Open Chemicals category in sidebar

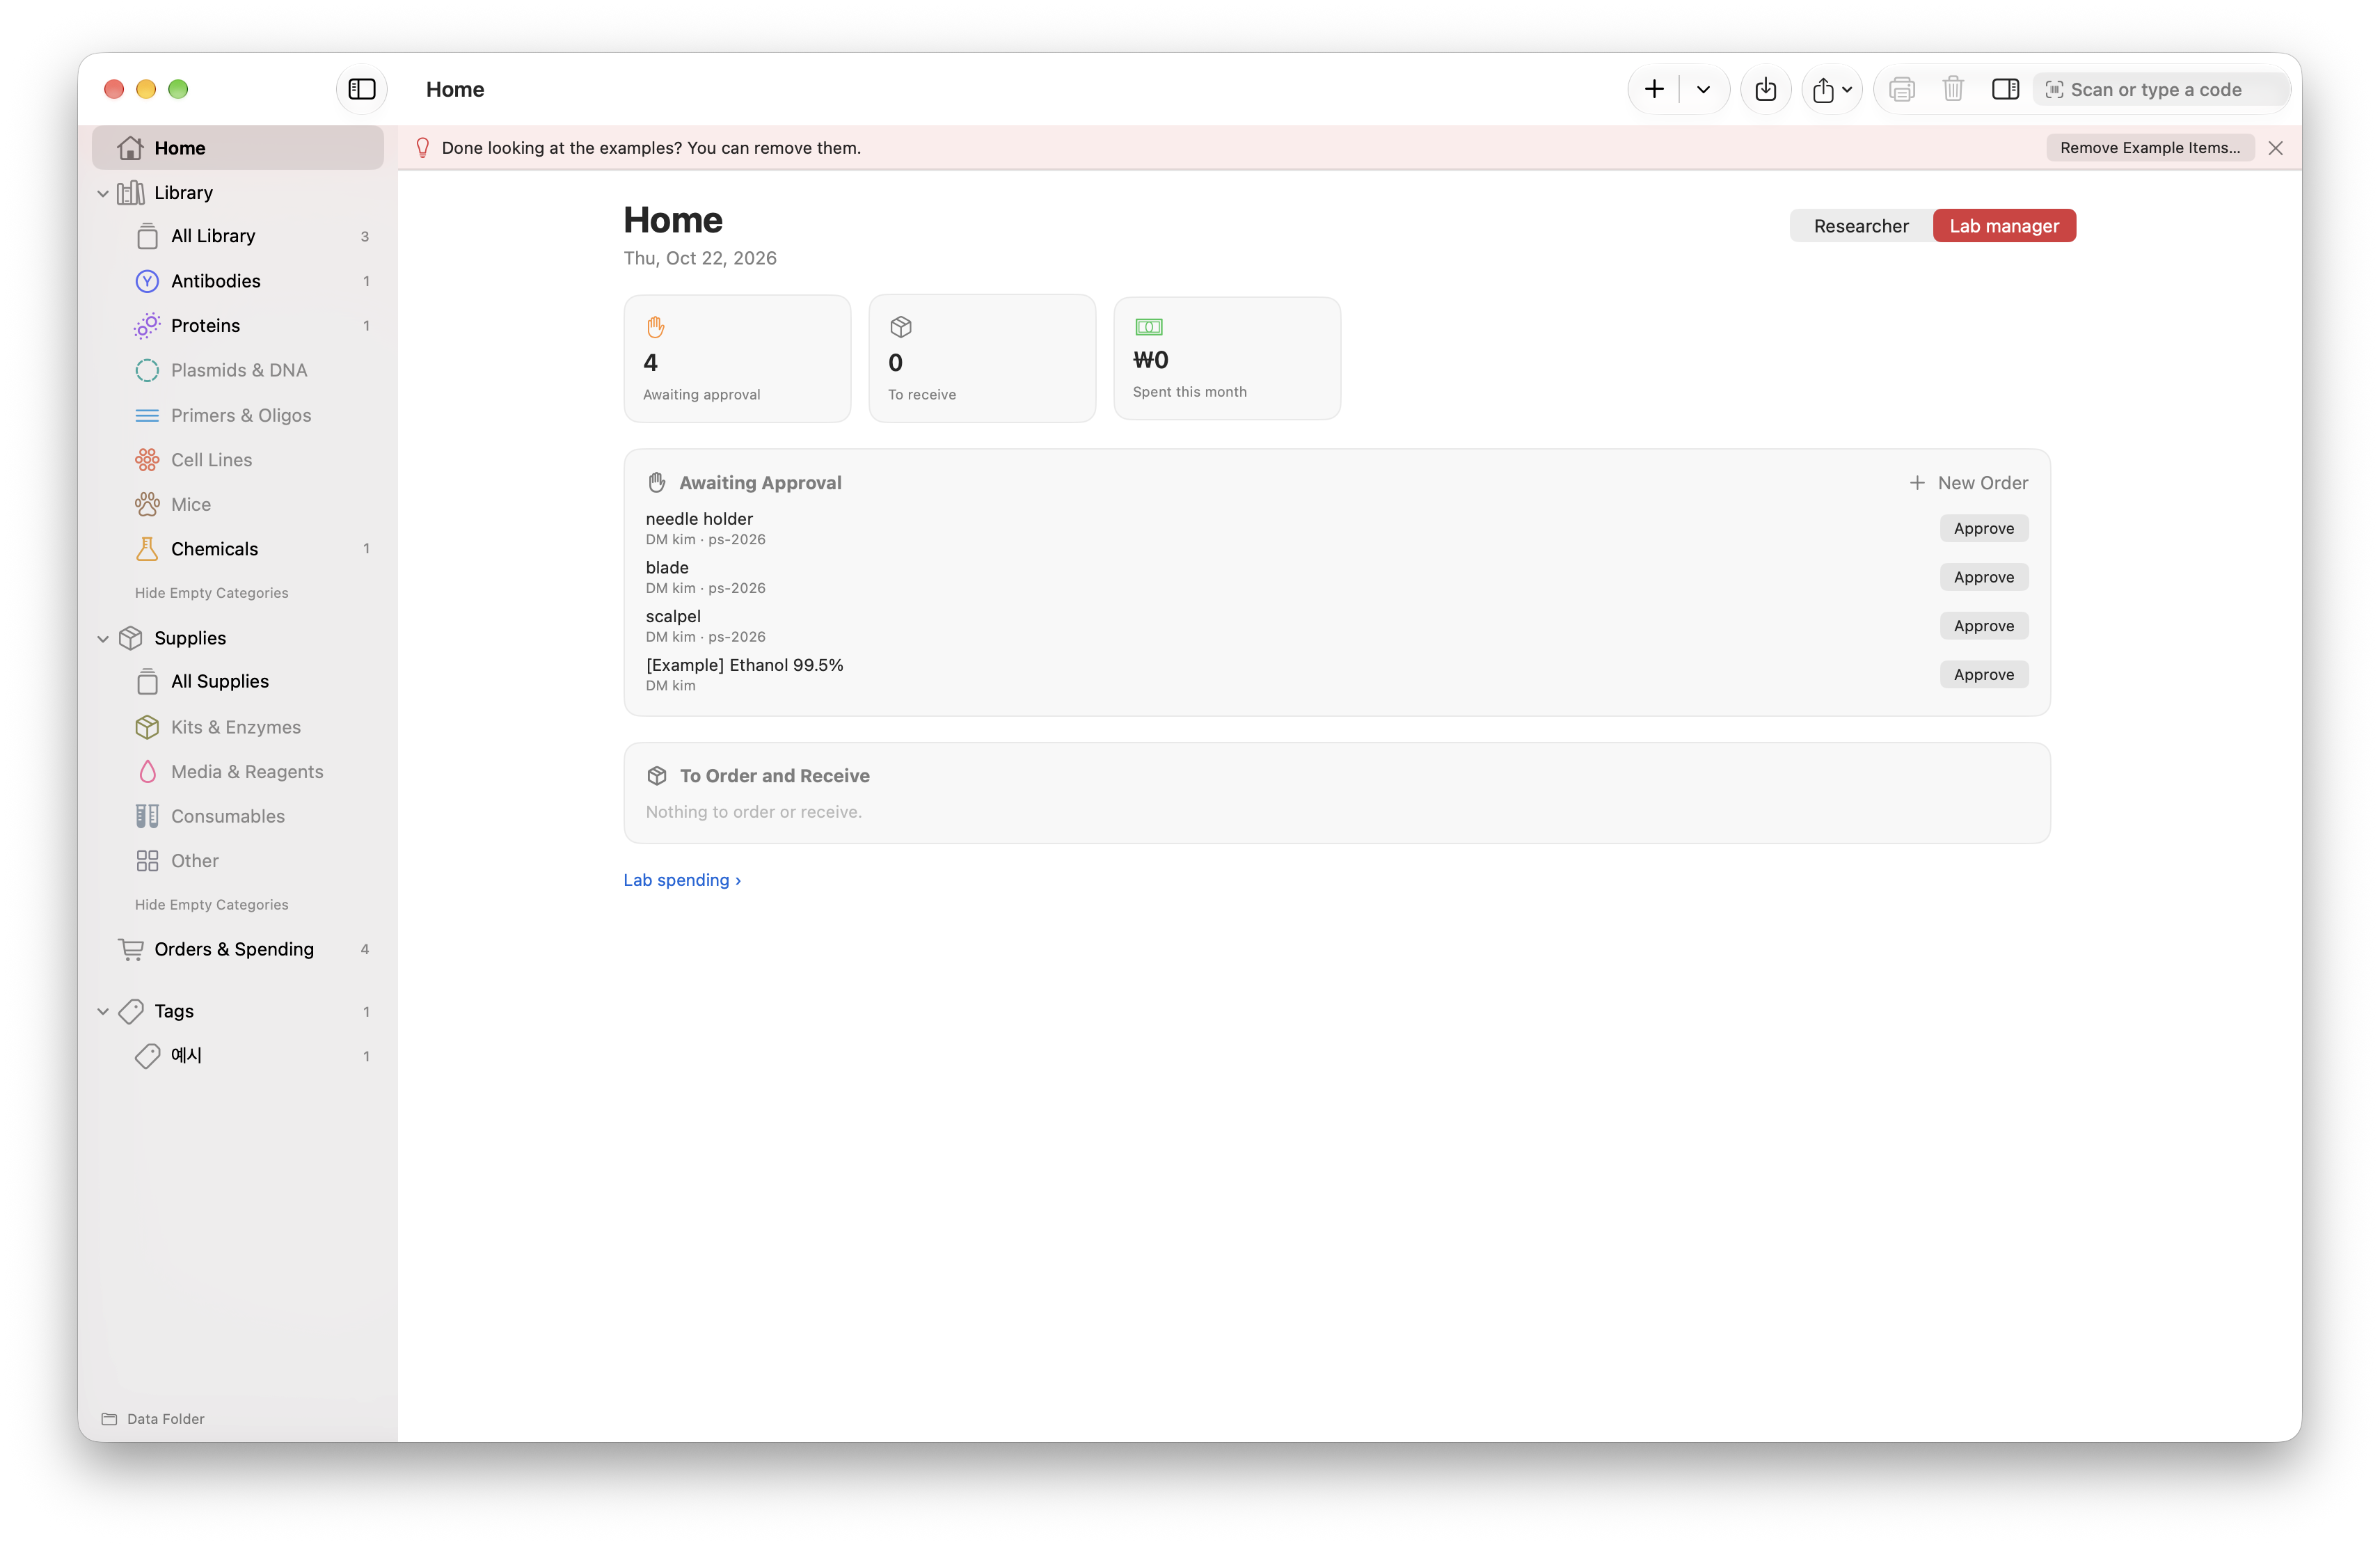238,549
